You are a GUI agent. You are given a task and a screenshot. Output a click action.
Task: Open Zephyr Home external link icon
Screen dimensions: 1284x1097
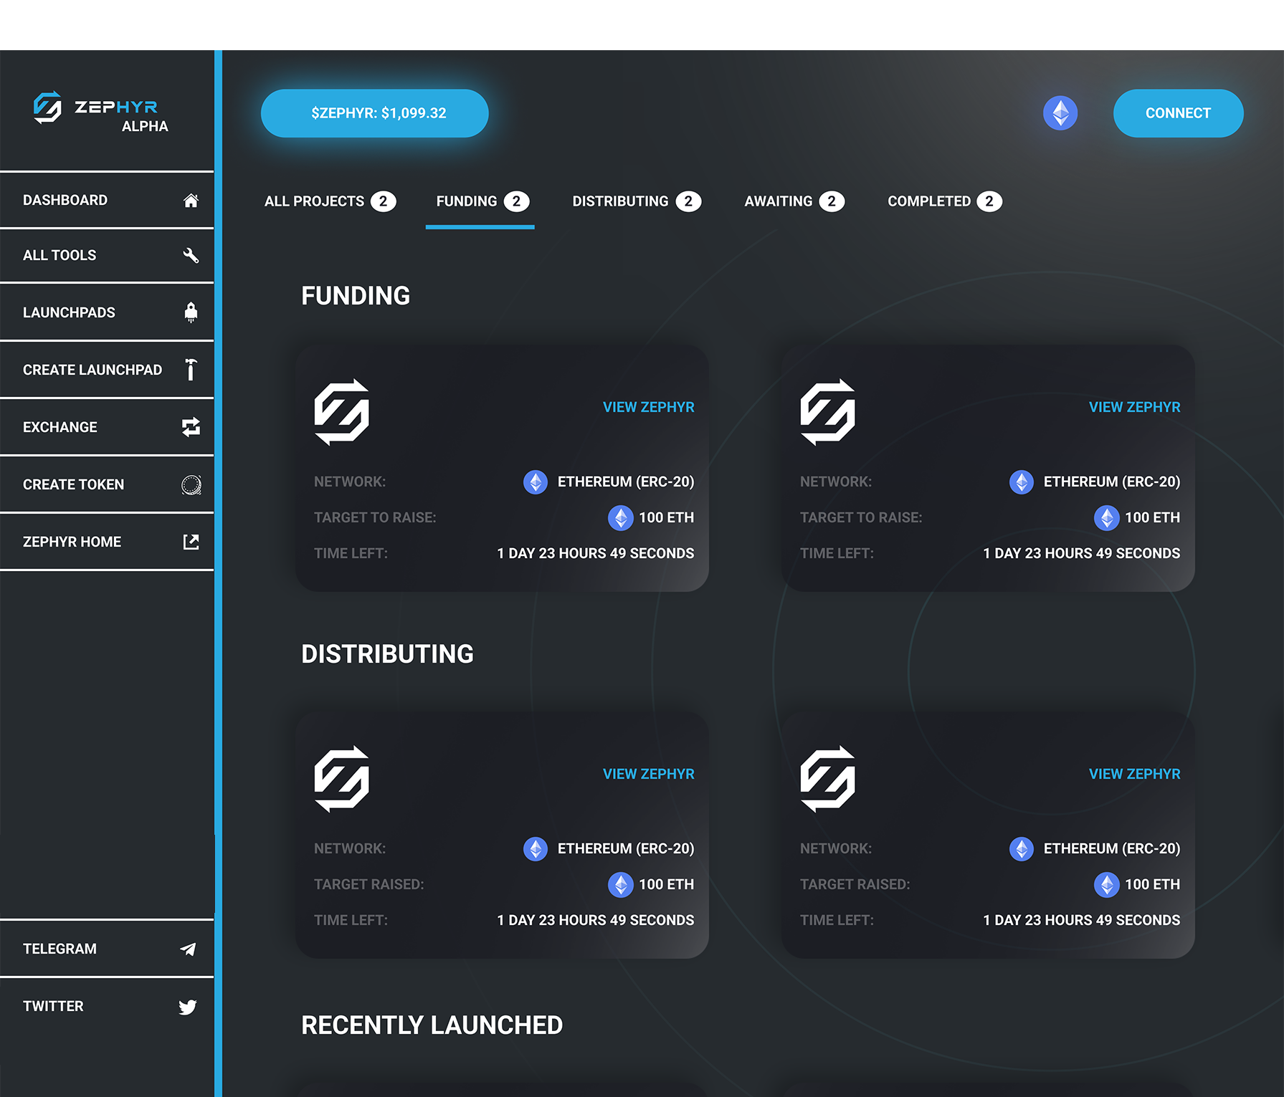pos(191,542)
